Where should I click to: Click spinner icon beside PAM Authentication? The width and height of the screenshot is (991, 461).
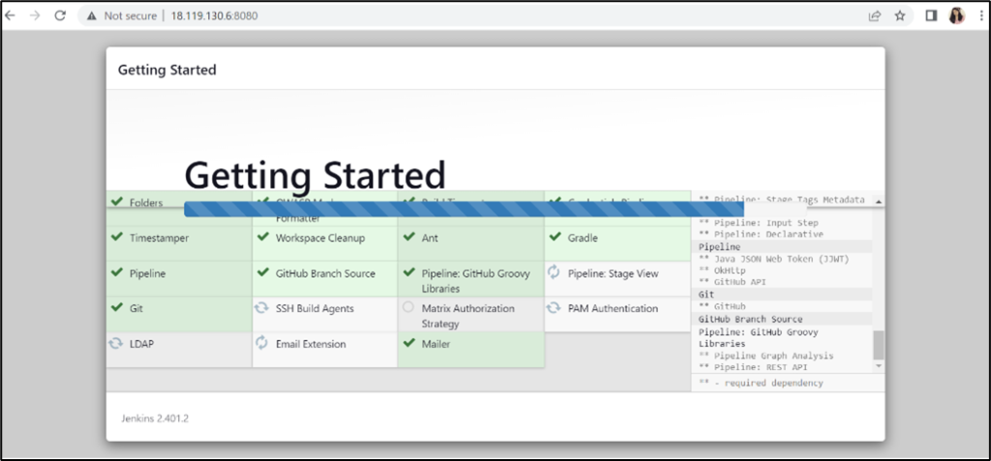coord(554,307)
